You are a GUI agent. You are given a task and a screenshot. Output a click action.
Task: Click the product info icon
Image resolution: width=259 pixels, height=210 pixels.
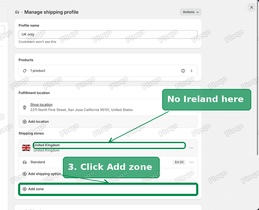coord(183,71)
